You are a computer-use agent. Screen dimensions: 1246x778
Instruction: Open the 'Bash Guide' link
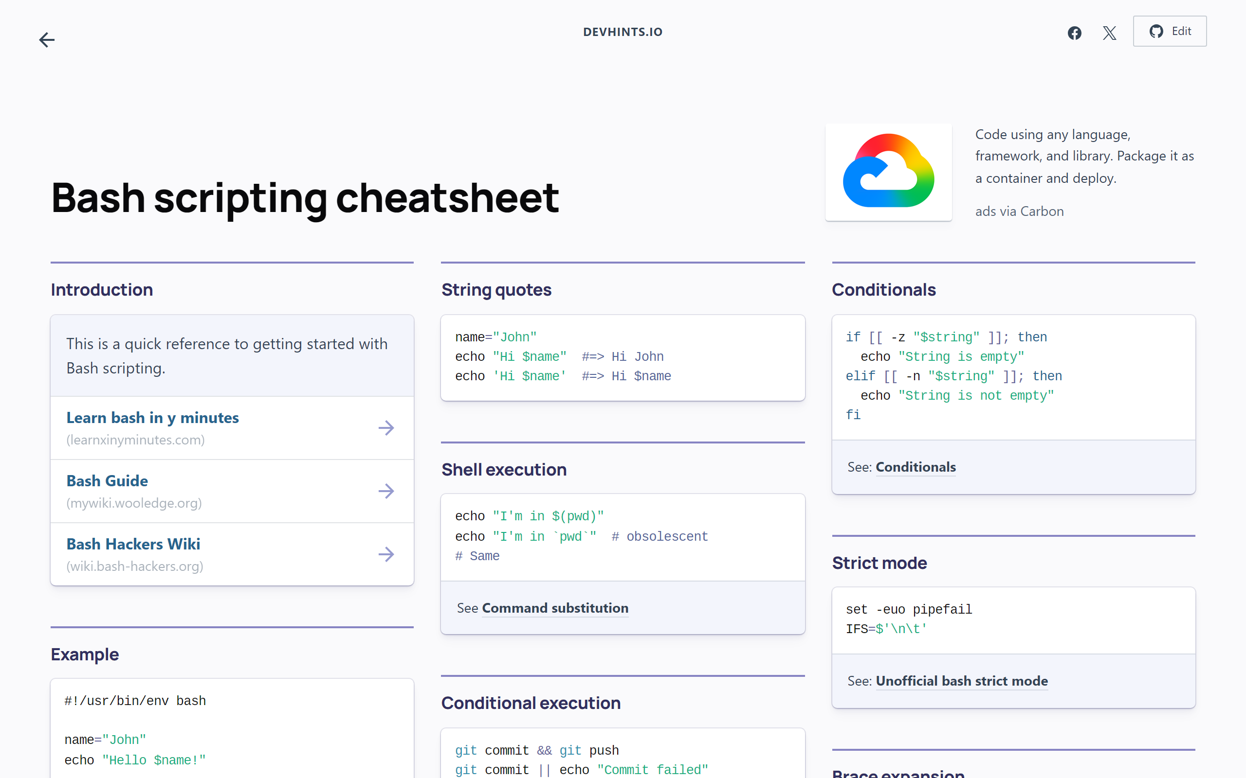point(107,480)
